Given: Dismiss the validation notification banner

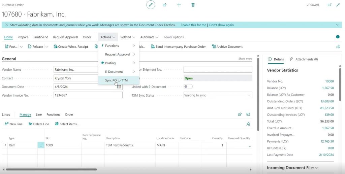Looking at the screenshot, I should (6, 25).
